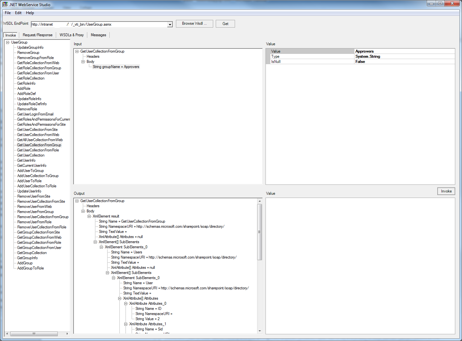Collapse the XmlElement SubElements_0 Users node
Viewport: 462px width, 341px height.
(101, 247)
